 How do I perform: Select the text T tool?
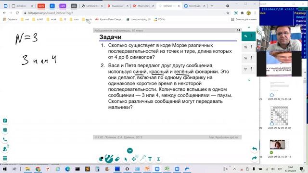pyautogui.click(x=150, y=159)
